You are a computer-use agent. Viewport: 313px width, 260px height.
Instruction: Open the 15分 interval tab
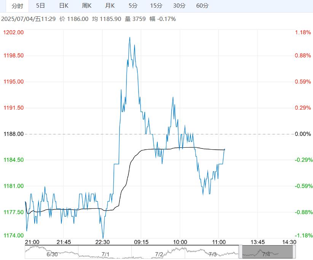coord(156,6)
